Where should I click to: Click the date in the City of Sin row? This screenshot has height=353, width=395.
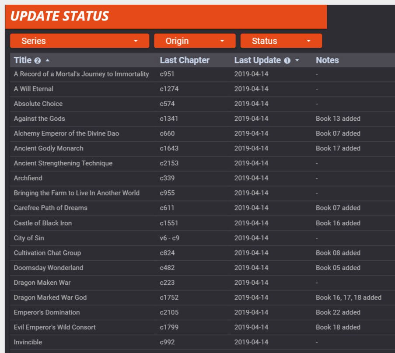tap(251, 238)
